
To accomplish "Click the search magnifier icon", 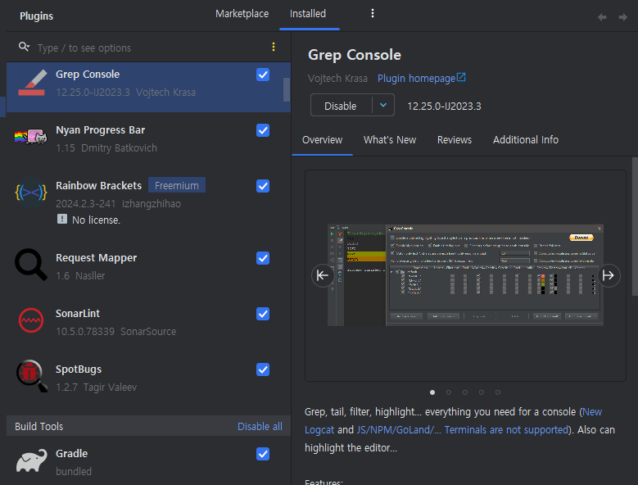I will point(24,47).
